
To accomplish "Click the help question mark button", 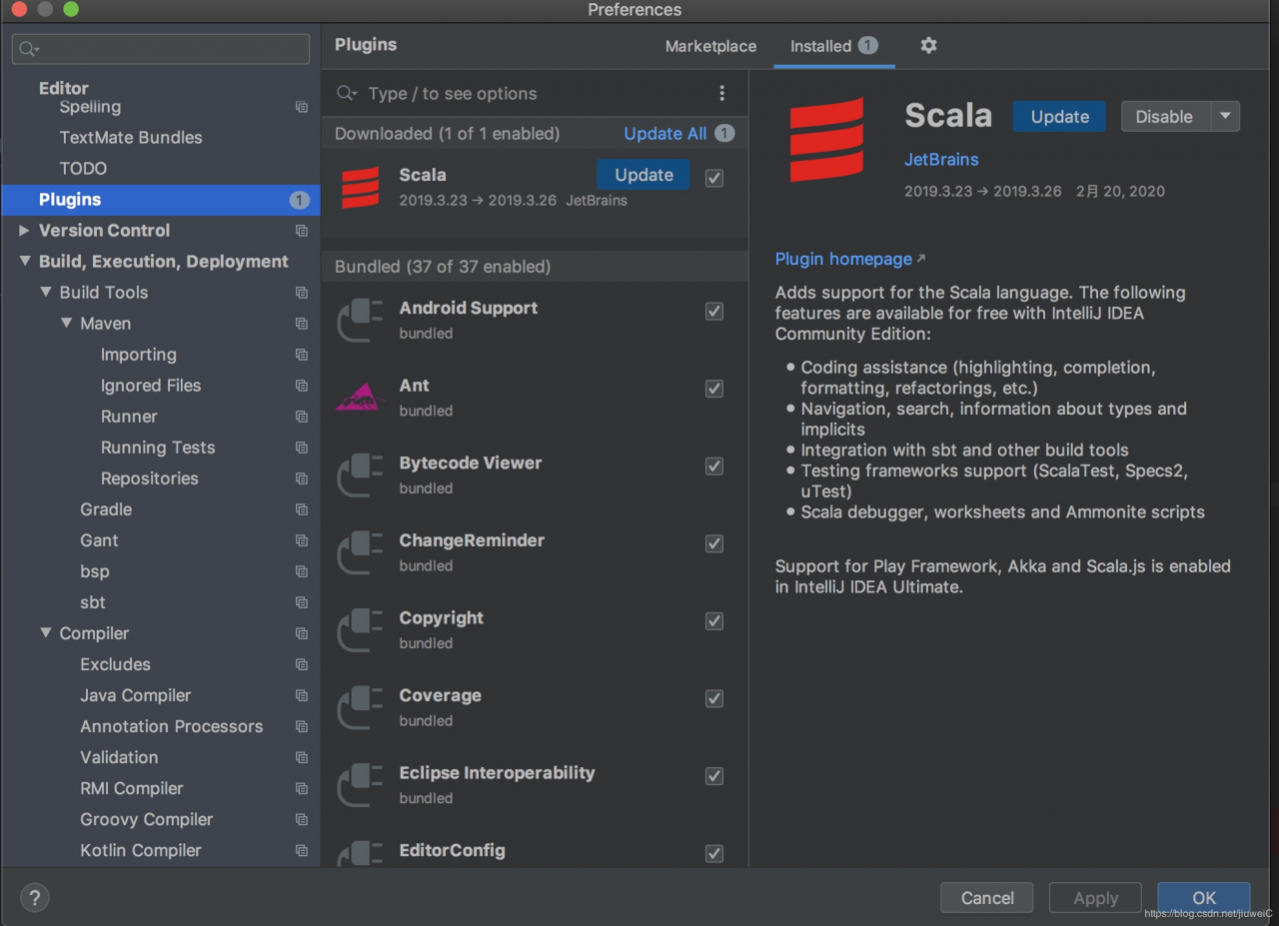I will (x=35, y=897).
